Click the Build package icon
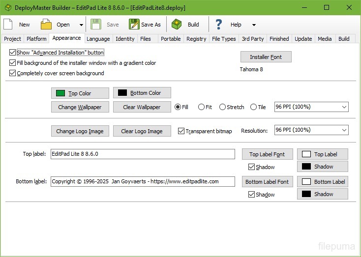This screenshot has width=361, height=257. (x=177, y=25)
